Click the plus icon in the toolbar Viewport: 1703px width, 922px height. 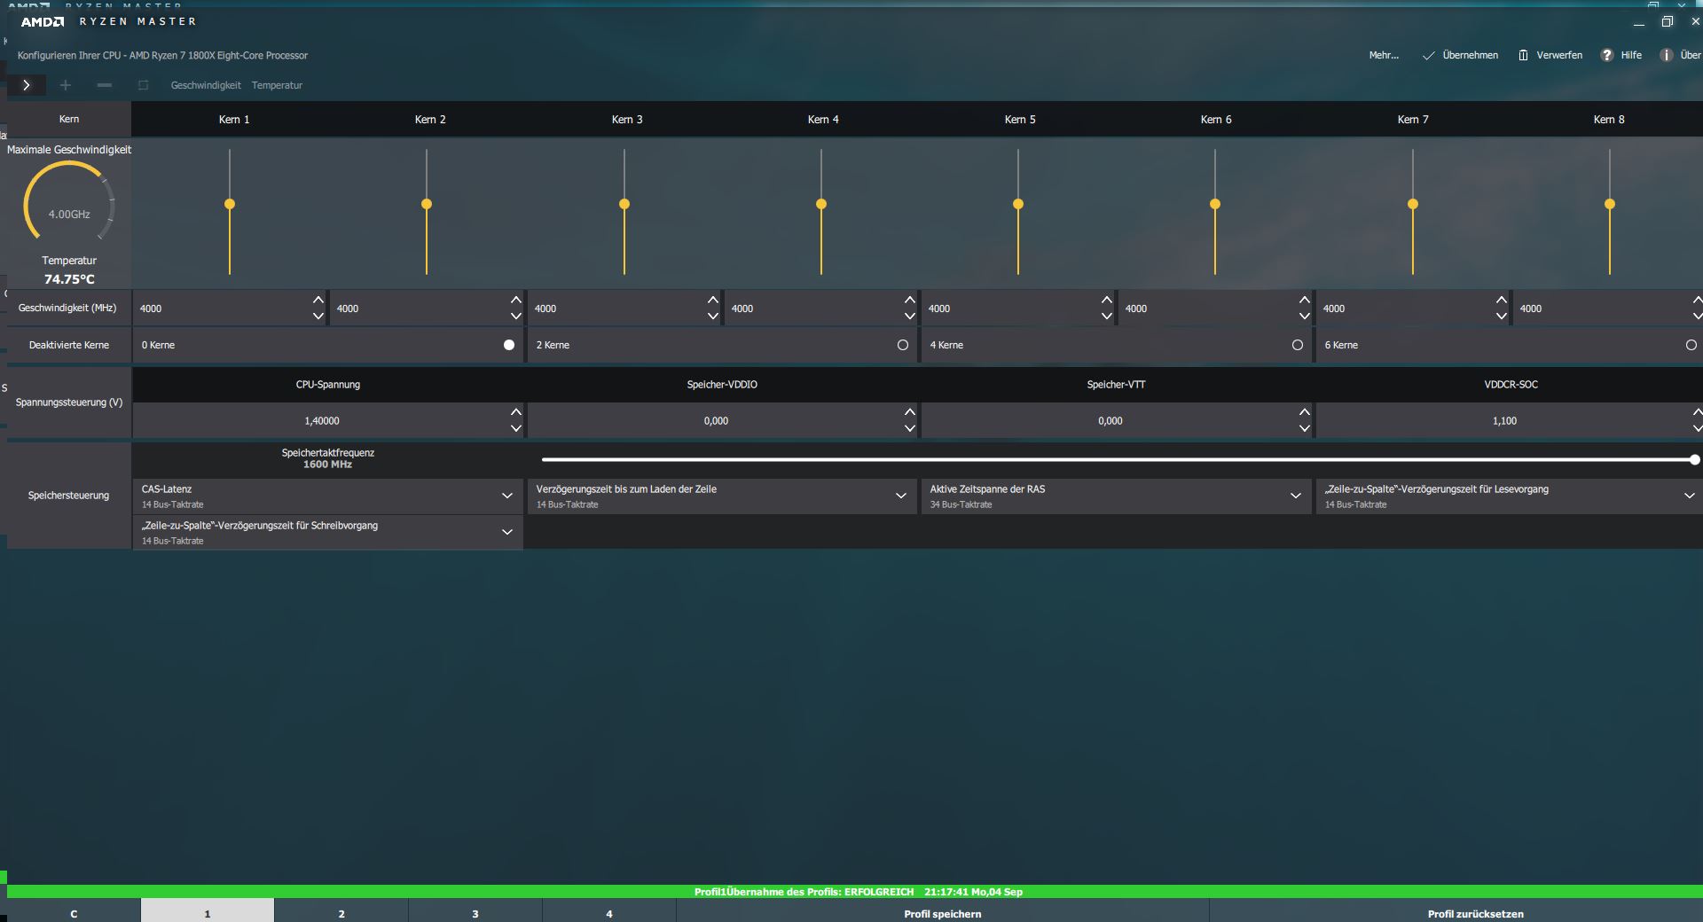65,85
